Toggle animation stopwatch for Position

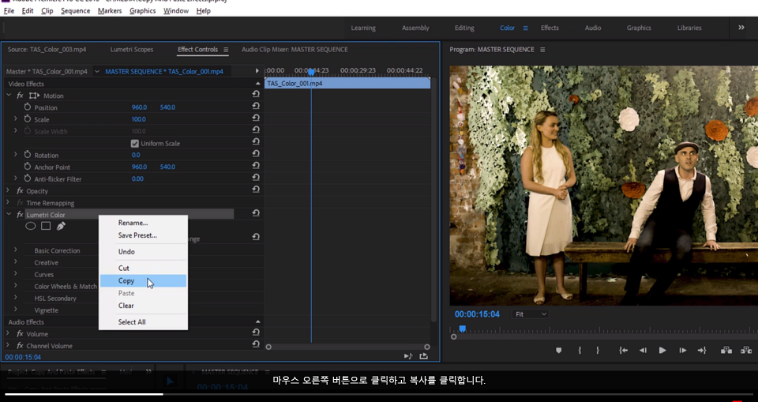click(x=28, y=107)
